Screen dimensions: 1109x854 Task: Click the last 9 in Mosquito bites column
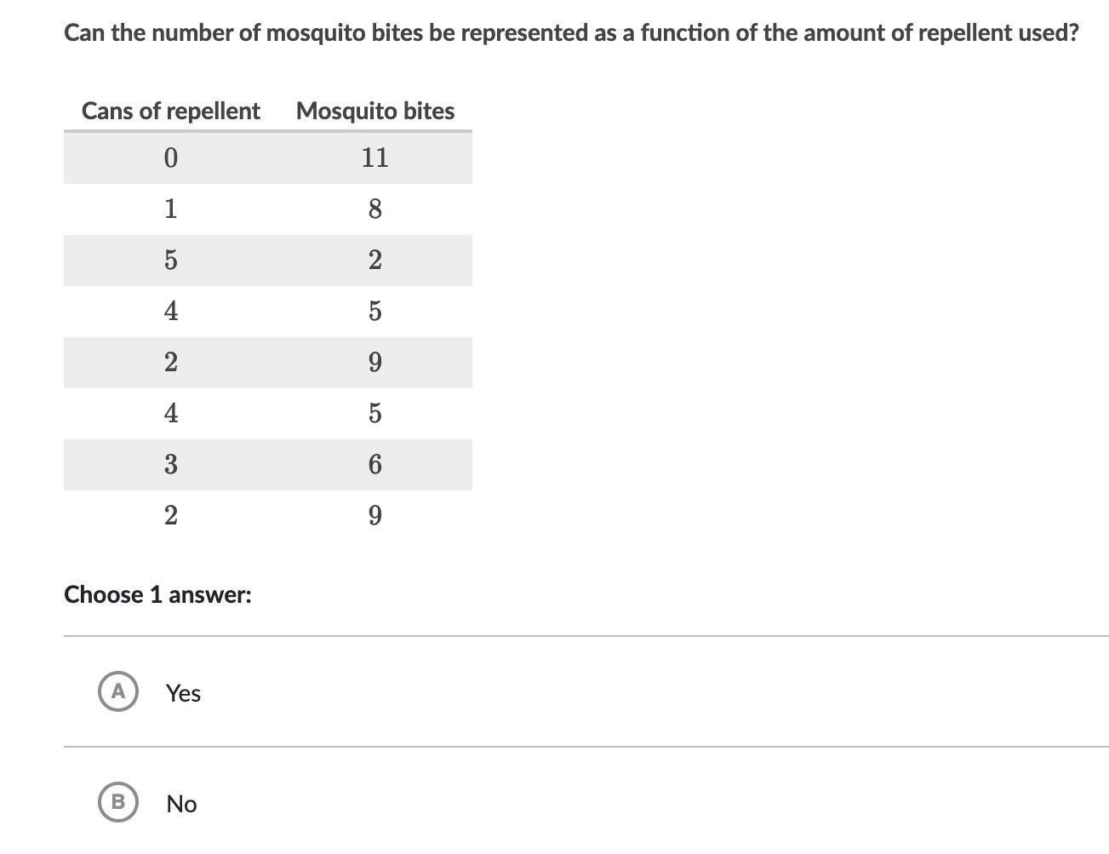(x=374, y=515)
